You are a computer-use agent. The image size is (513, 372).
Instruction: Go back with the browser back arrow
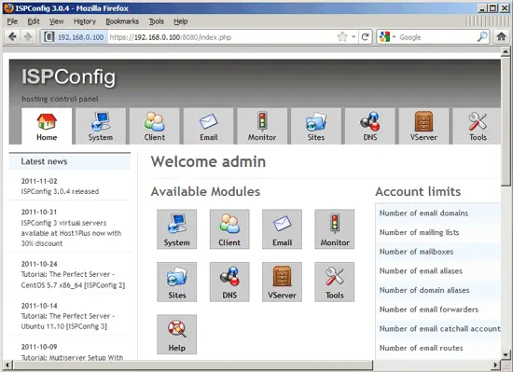[12, 37]
